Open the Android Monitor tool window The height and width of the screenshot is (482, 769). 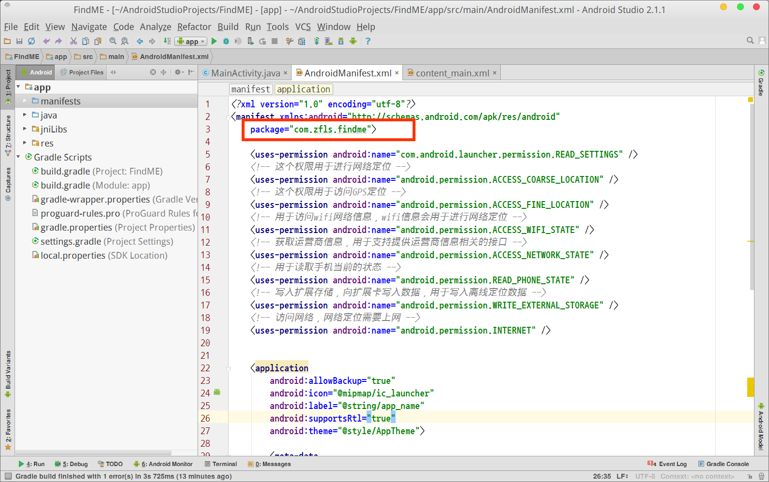(x=163, y=464)
